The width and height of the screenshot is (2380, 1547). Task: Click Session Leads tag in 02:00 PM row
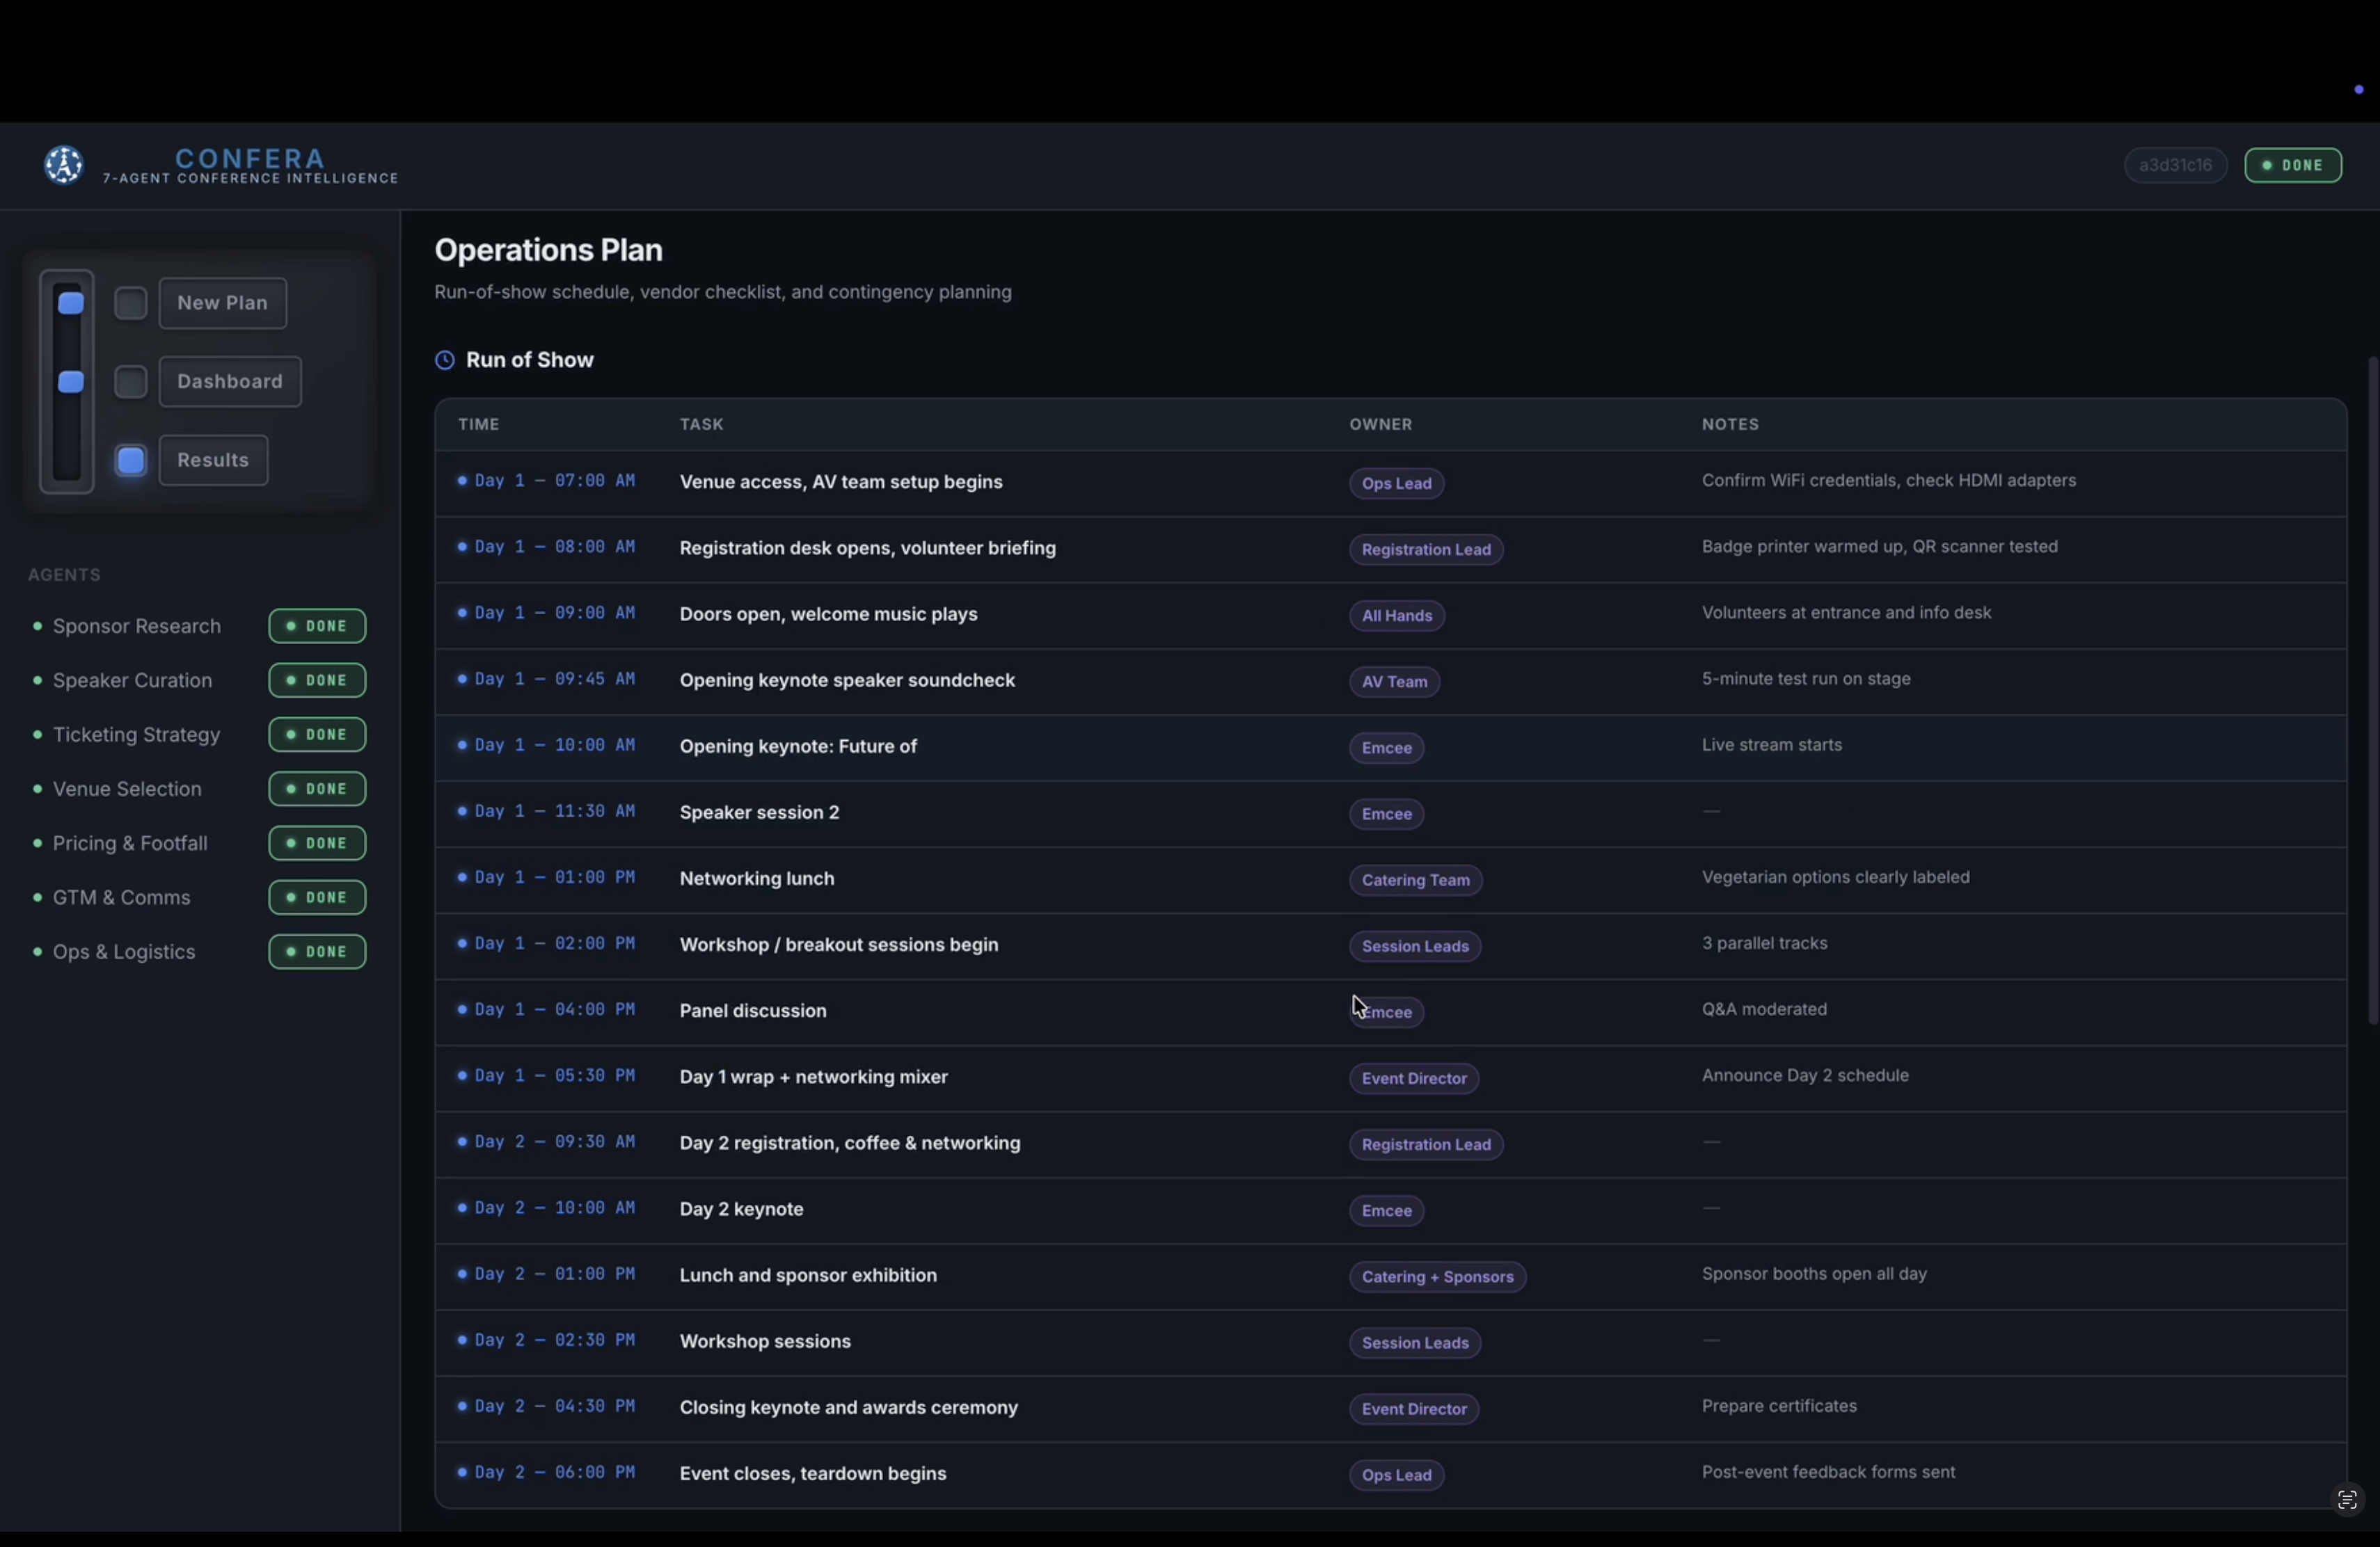[1415, 947]
